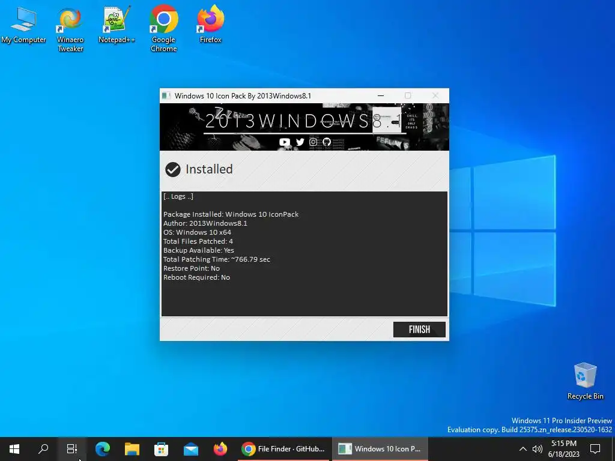Viewport: 615px width, 461px height.
Task: Open the Instagram icon in the banner
Action: pyautogui.click(x=313, y=142)
